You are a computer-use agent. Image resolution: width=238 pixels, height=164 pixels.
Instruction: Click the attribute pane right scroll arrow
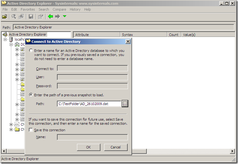(232, 151)
